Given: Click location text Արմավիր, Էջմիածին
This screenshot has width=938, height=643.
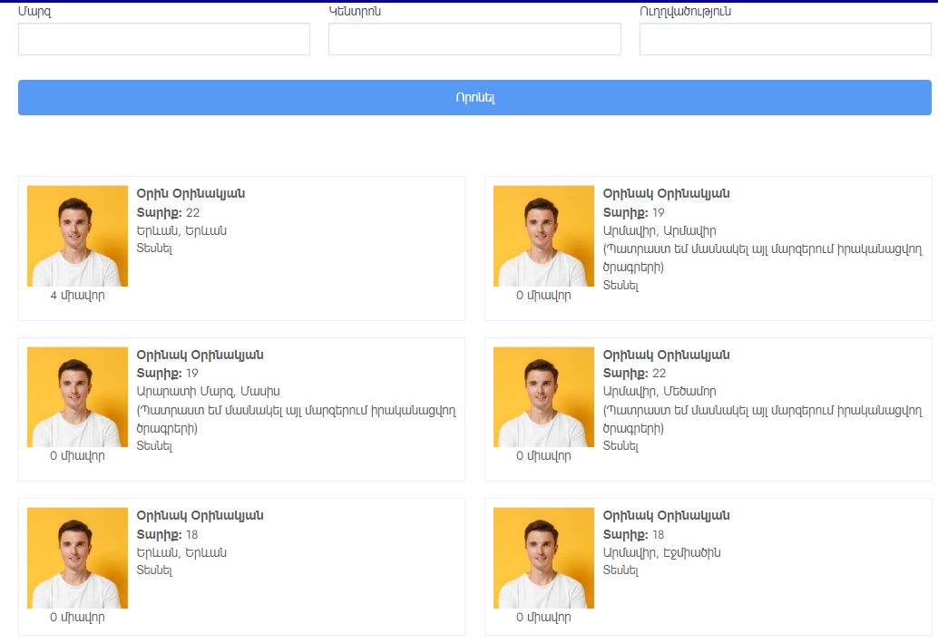Looking at the screenshot, I should (661, 552).
